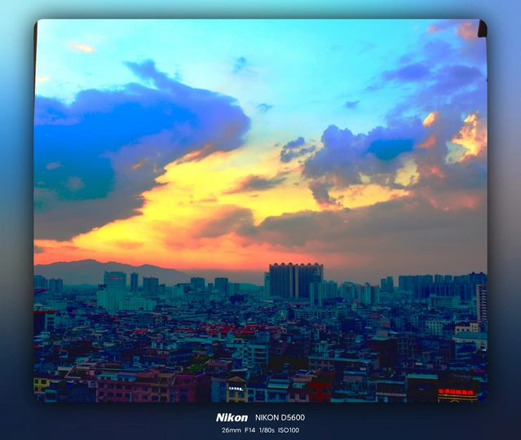521x440 pixels.
Task: Click the orange-lit cloud at the right edge
Action: (471, 134)
